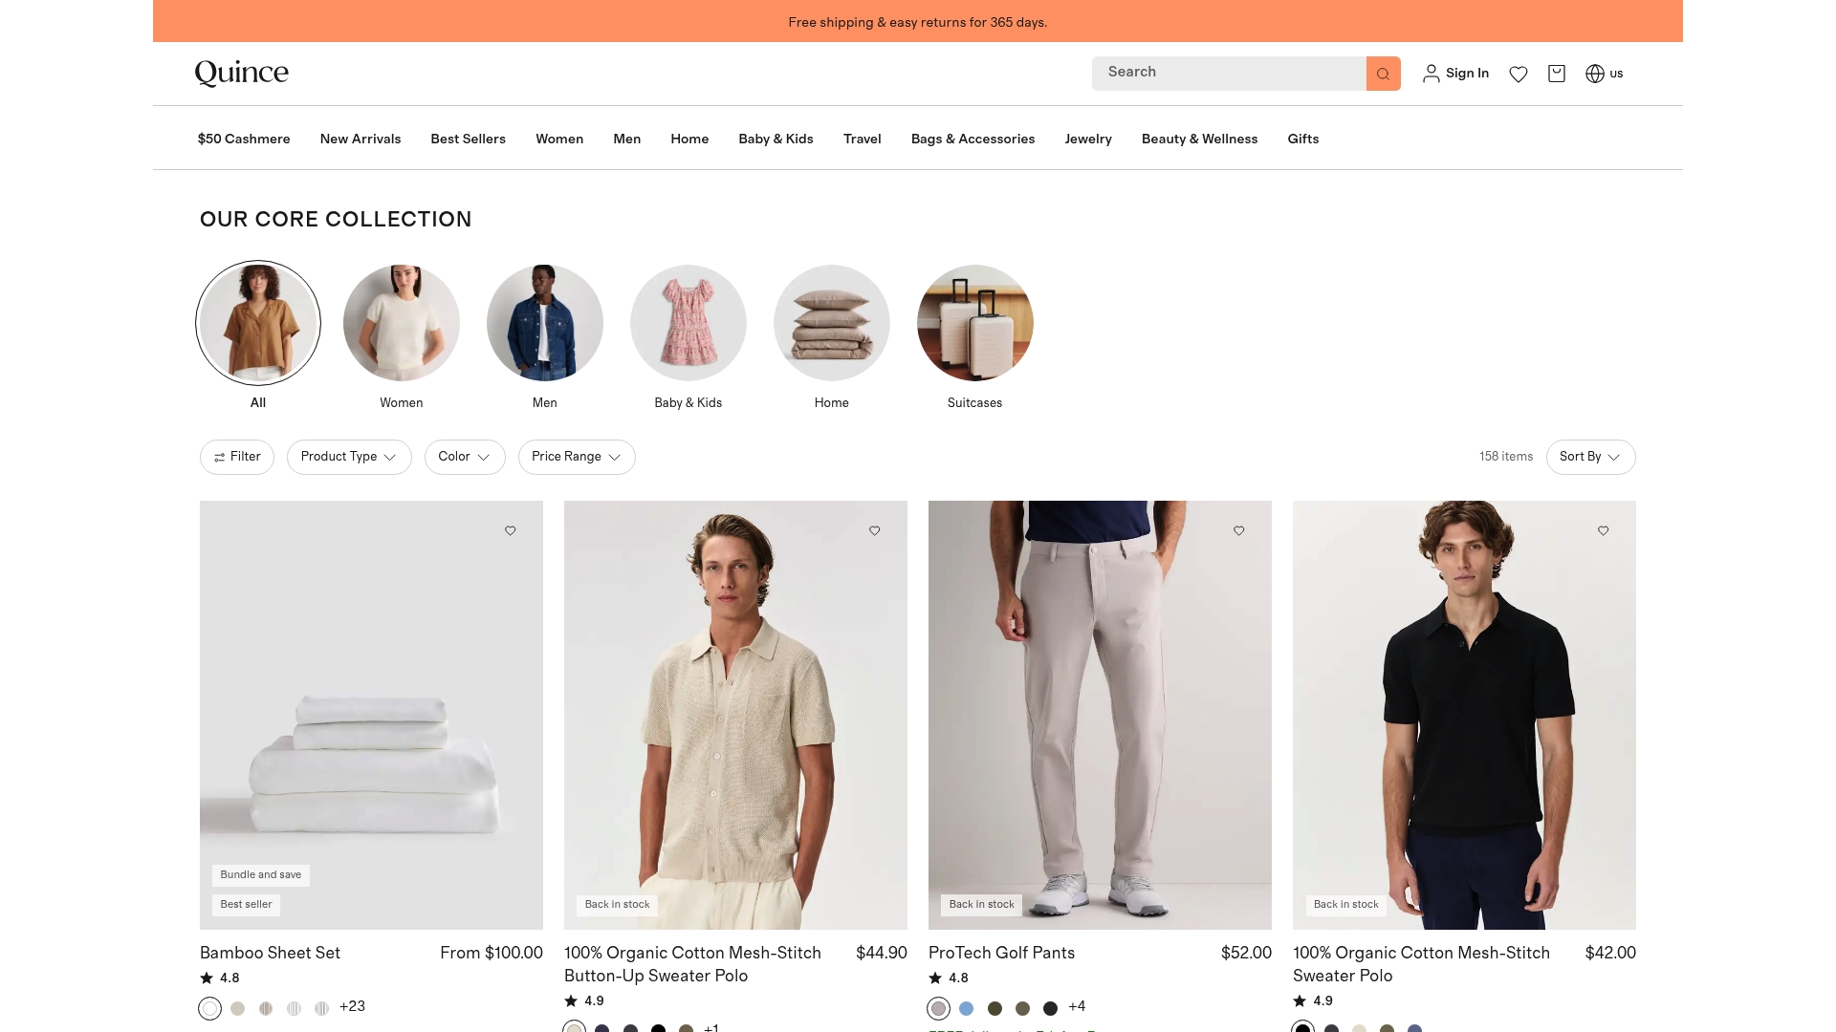This screenshot has width=1836, height=1032.
Task: Click the '$42.00' price
Action: click(1610, 953)
